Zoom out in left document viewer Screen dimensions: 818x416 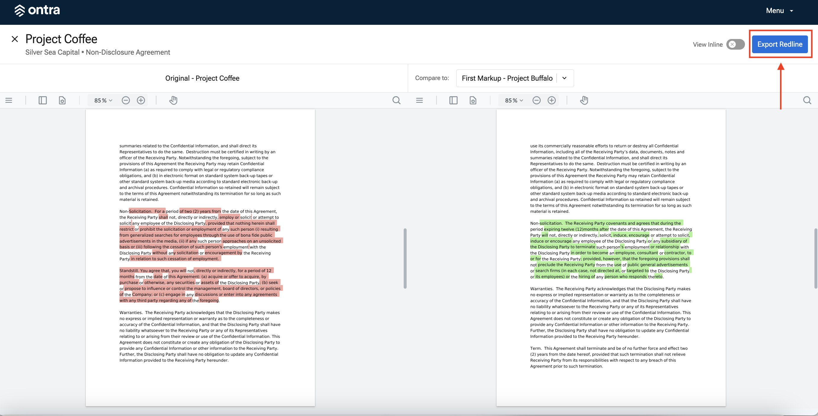[126, 100]
